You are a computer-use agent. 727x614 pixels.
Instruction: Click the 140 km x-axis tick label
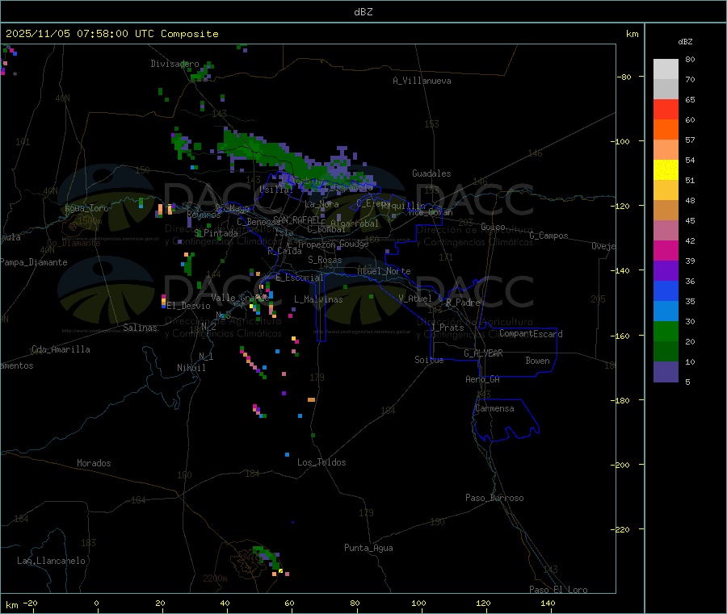[548, 603]
